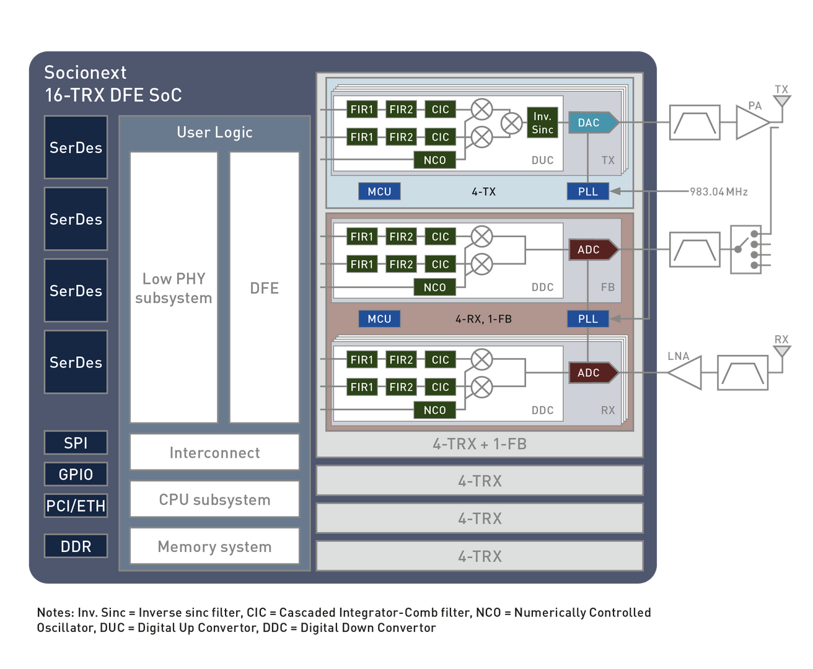
Task: Open the Memory system block
Action: tap(214, 546)
